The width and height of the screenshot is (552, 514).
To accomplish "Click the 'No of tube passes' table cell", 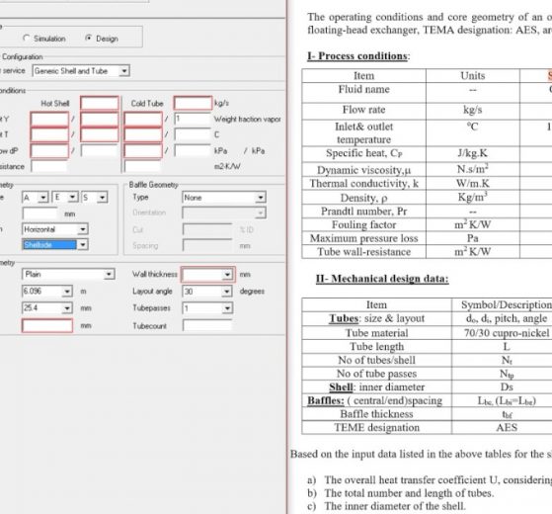I will tap(376, 374).
